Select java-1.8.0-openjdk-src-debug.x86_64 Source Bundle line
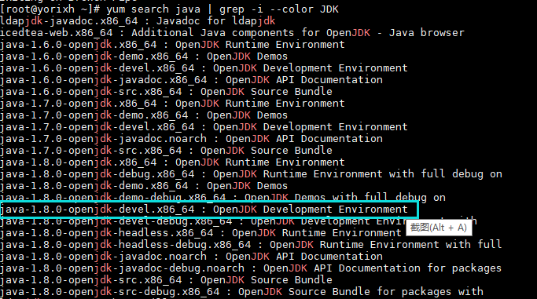 coord(242,292)
